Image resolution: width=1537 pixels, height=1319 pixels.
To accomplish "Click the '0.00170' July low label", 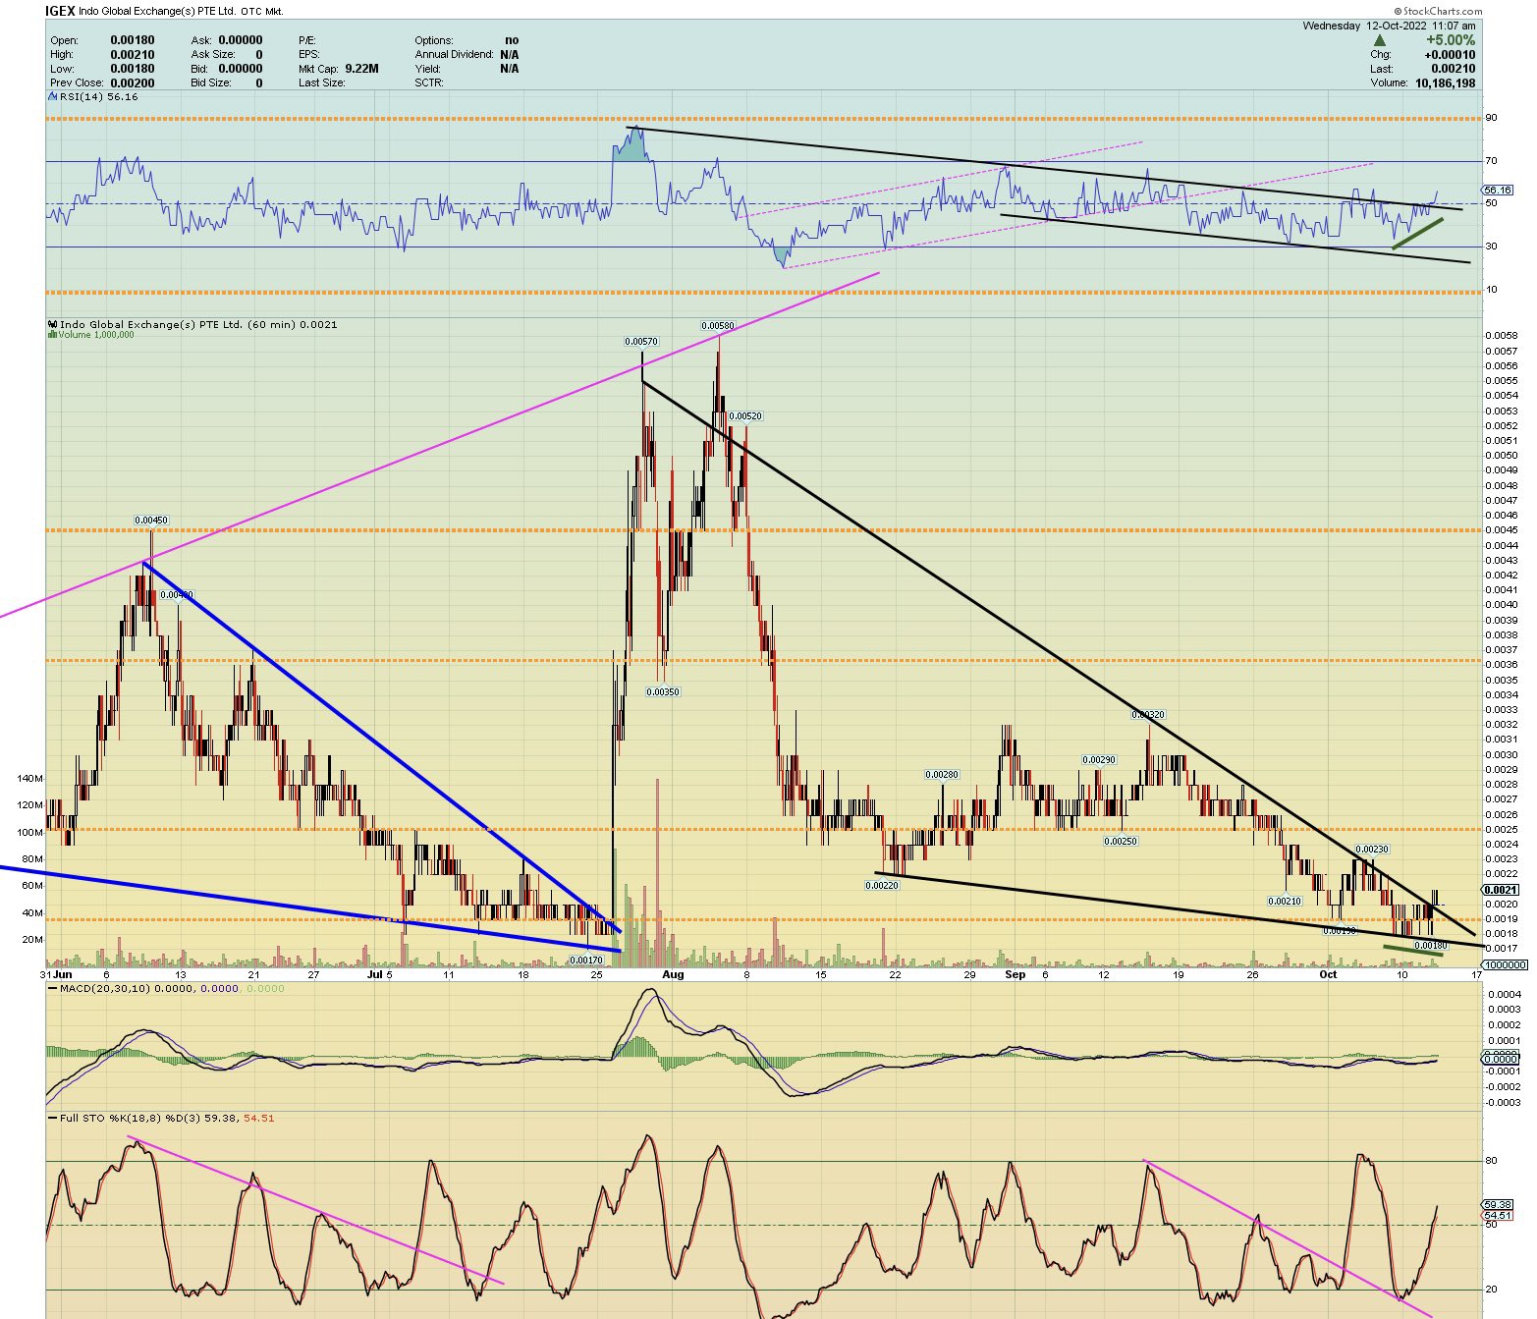I will pos(586,960).
